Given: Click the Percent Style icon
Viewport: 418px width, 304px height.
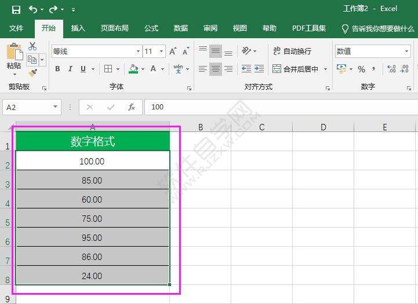Looking at the screenshot, I should tap(361, 69).
